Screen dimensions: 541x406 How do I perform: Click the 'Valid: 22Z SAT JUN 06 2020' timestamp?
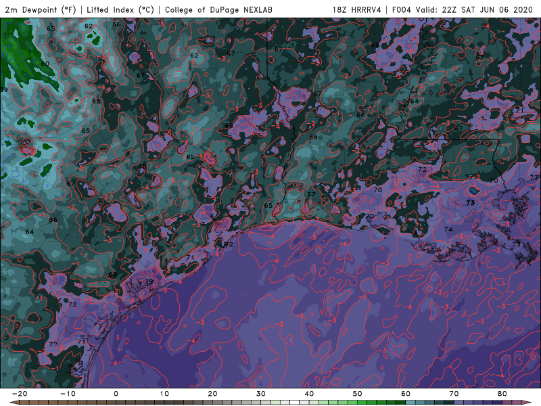[475, 9]
